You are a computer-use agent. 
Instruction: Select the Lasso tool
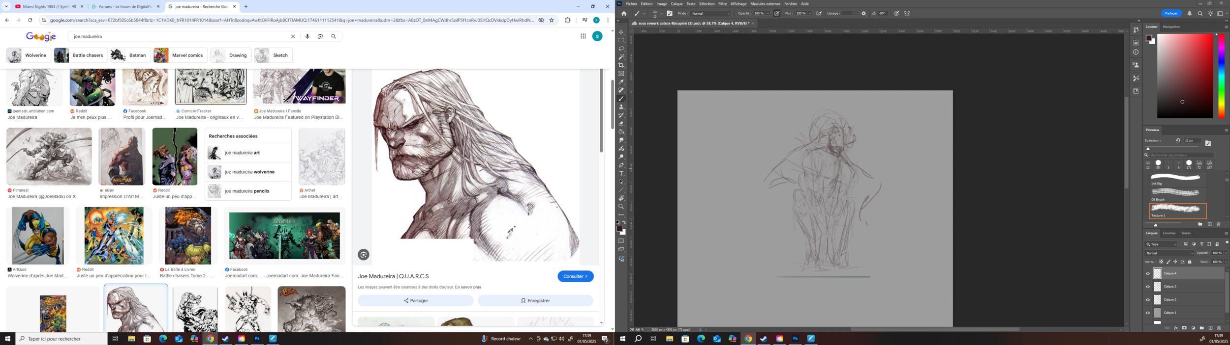click(x=621, y=49)
